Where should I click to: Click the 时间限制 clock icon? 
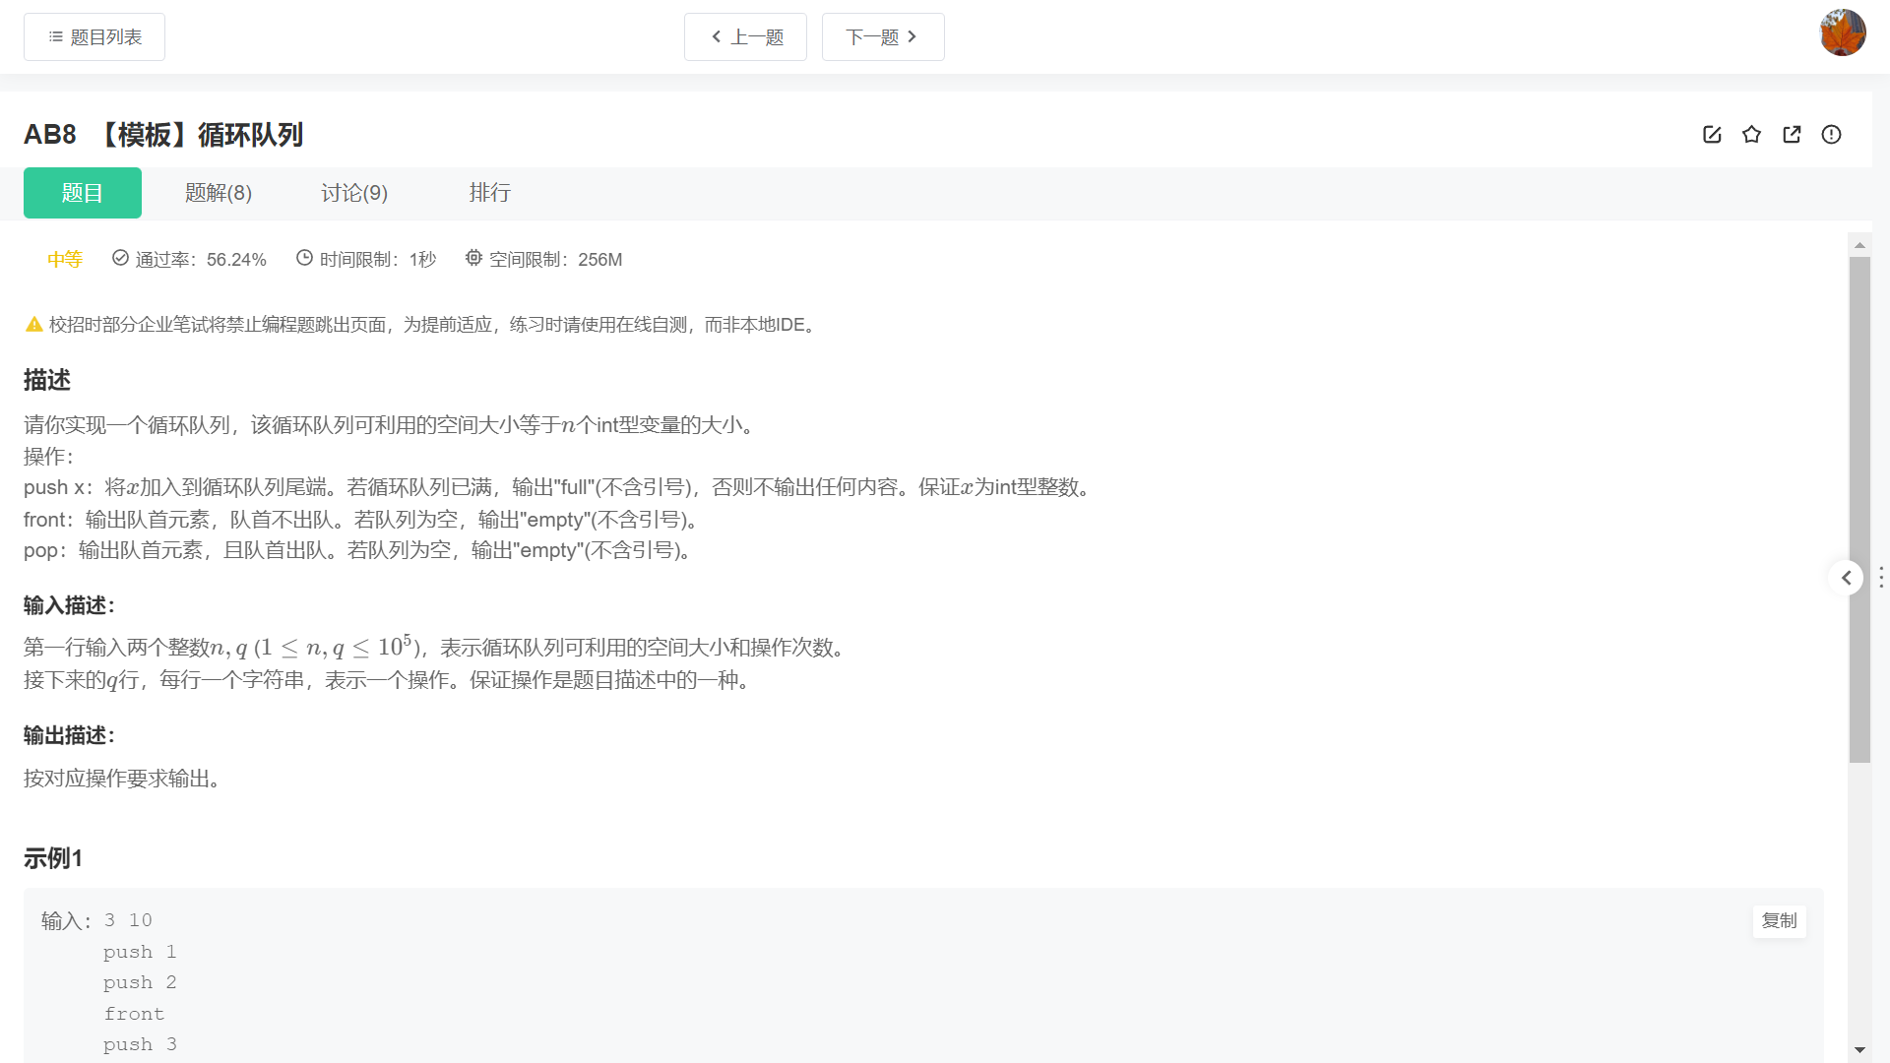coord(304,258)
